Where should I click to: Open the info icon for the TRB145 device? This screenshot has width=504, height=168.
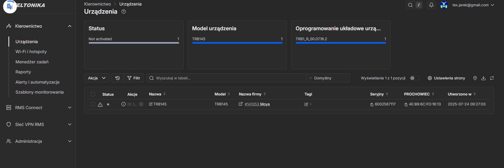point(123,104)
